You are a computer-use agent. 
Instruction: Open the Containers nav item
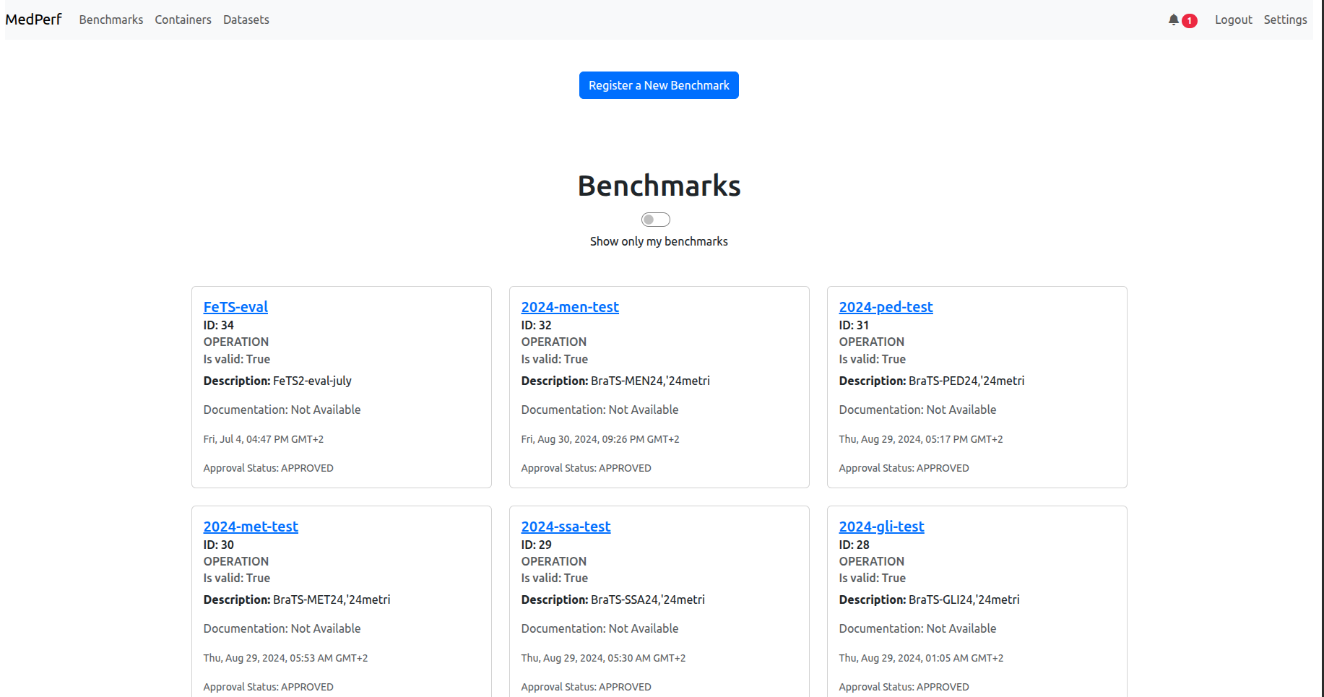183,20
